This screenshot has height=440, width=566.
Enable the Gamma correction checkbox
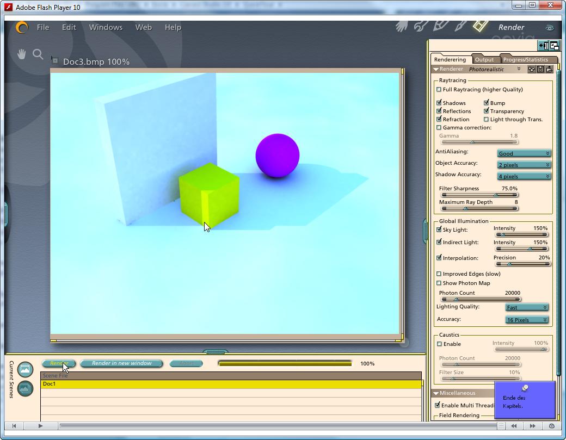439,127
